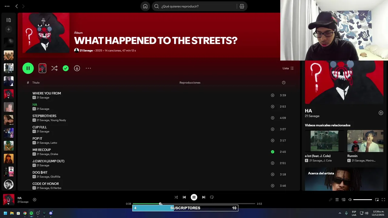The width and height of the screenshot is (388, 218).
Task: Add CODE OF HONOR to liked songs
Action: click(273, 186)
